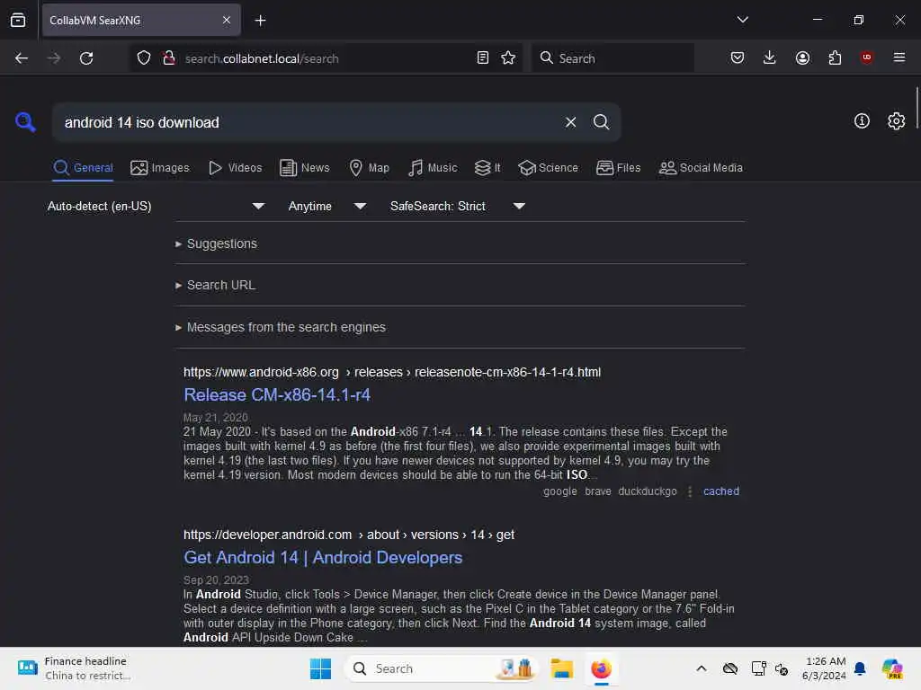Screen dimensions: 921x690
Task: Switch to the Images category tab
Action: coord(160,168)
